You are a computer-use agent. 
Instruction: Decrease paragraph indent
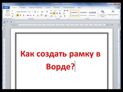[x=65, y=11]
